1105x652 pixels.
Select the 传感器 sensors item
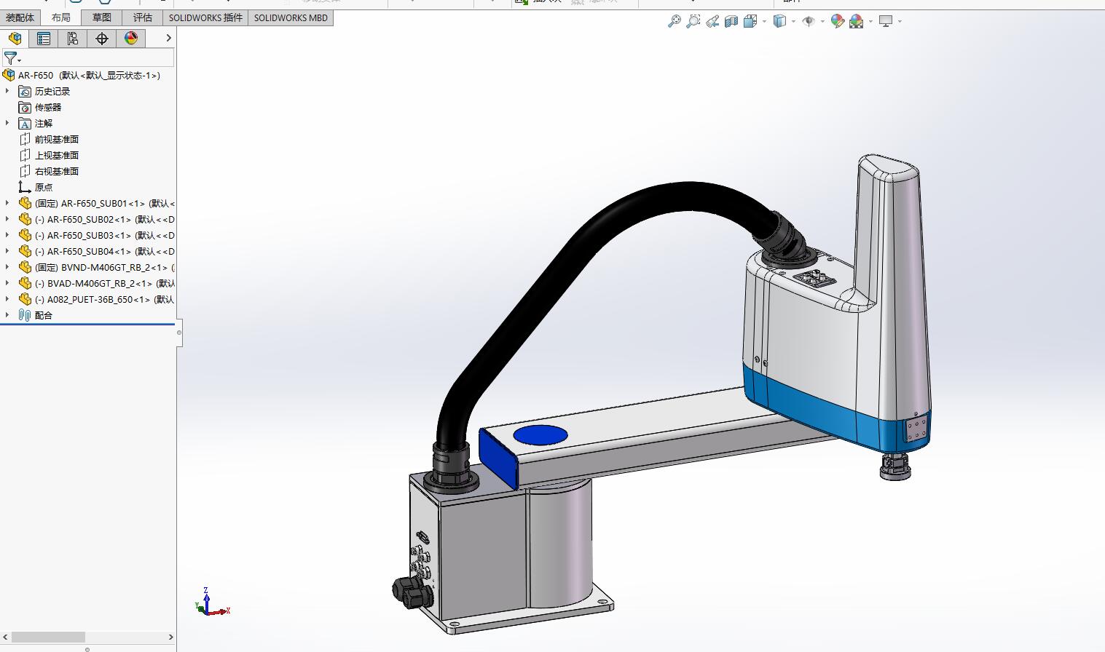coord(40,107)
